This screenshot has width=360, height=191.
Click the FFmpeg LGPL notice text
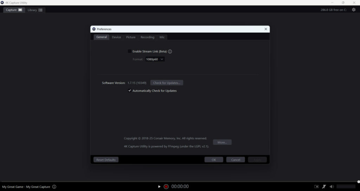click(166, 146)
